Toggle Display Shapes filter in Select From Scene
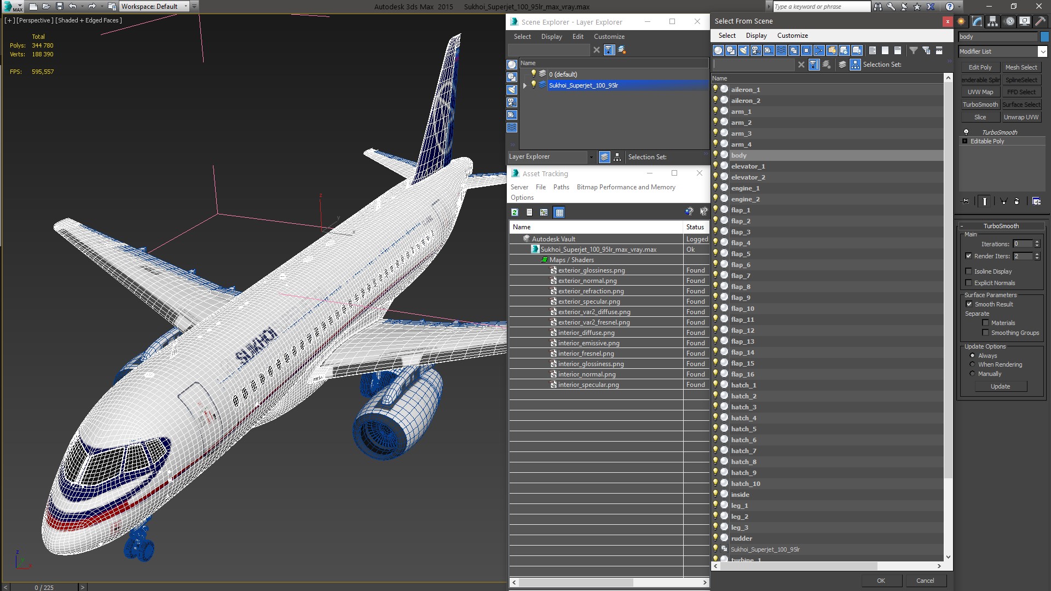The height and width of the screenshot is (591, 1051). [x=731, y=50]
